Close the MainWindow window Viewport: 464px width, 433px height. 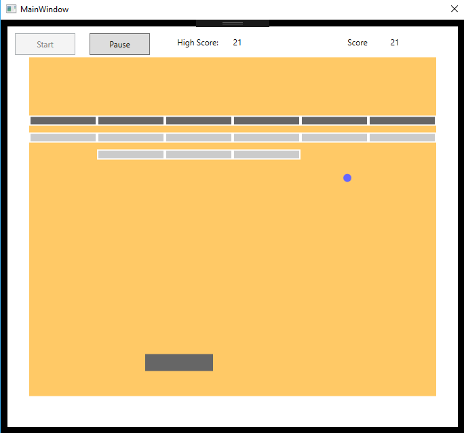455,9
